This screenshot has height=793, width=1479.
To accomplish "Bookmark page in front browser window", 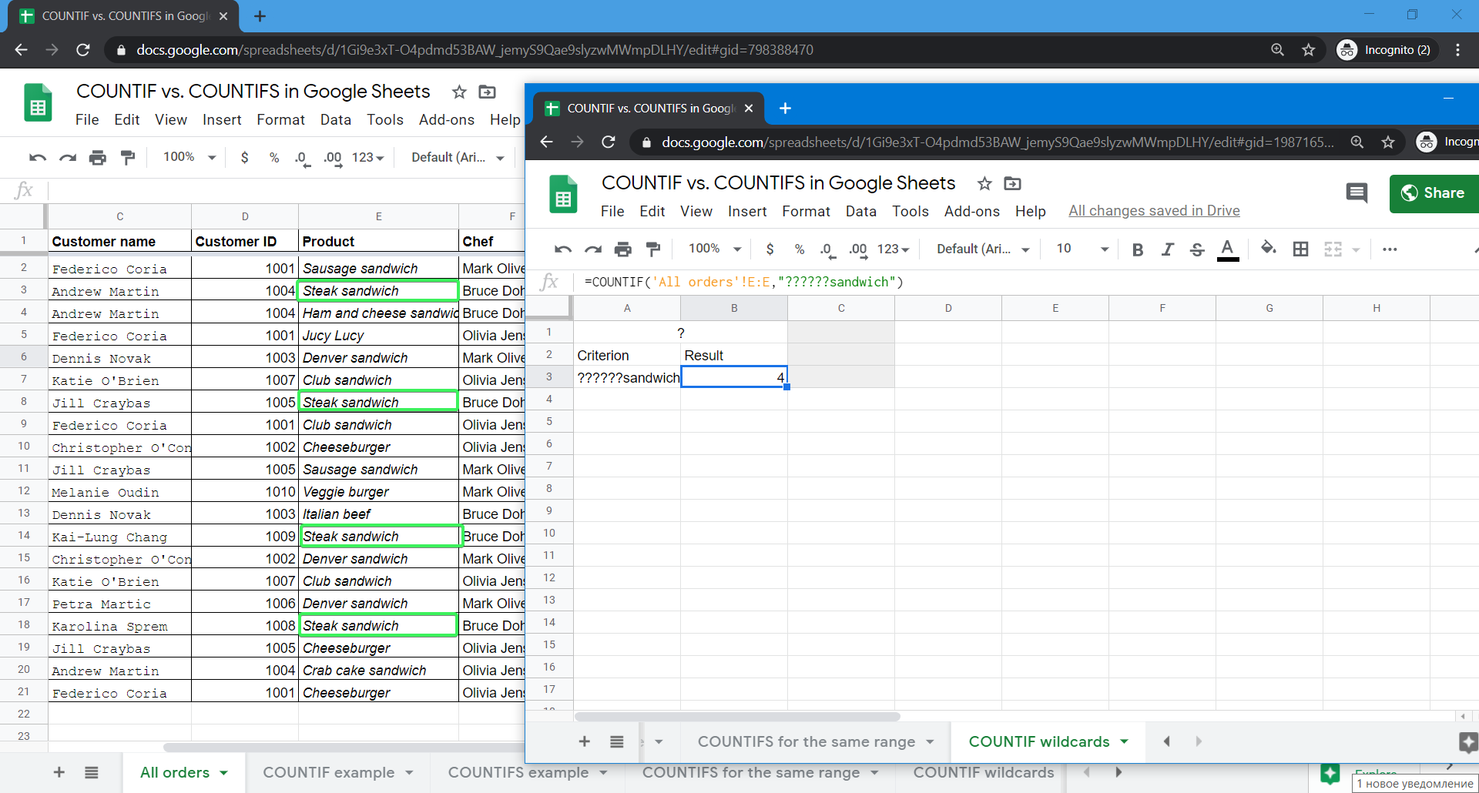I will pyautogui.click(x=1388, y=142).
